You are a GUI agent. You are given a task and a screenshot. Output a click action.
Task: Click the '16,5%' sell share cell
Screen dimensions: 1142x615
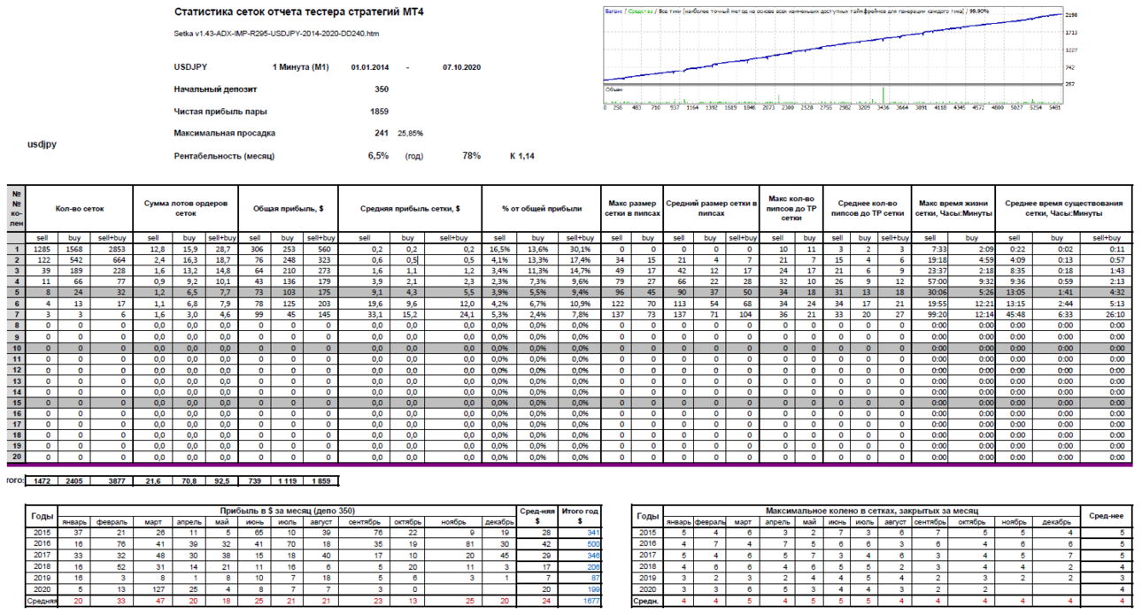500,250
